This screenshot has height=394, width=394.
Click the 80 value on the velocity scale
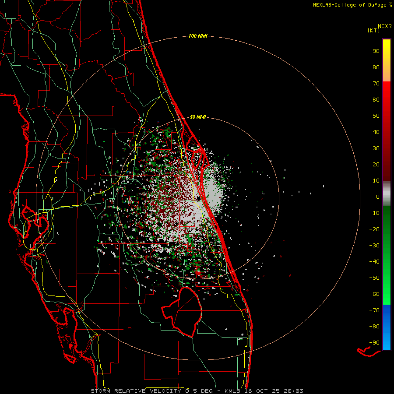click(376, 67)
